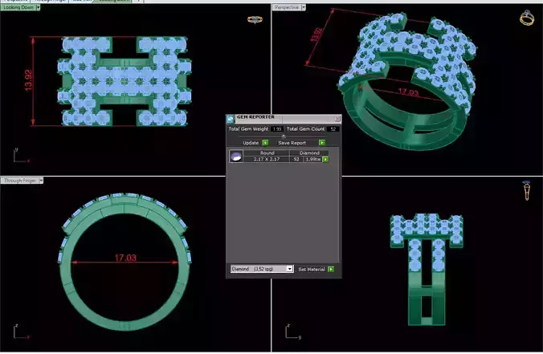
Task: Click the Total Gem Weight value field
Action: click(276, 128)
